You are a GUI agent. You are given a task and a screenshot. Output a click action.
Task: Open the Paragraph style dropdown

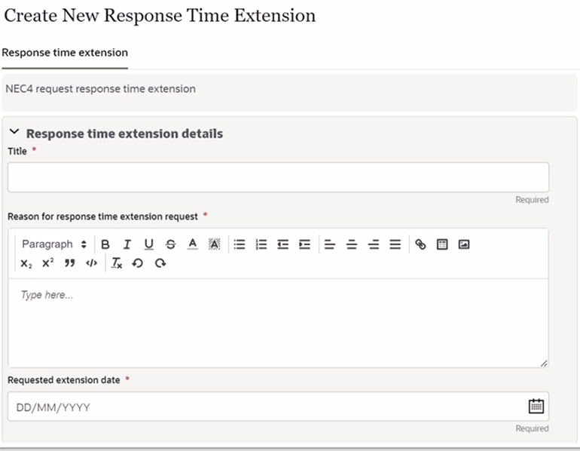(x=54, y=244)
